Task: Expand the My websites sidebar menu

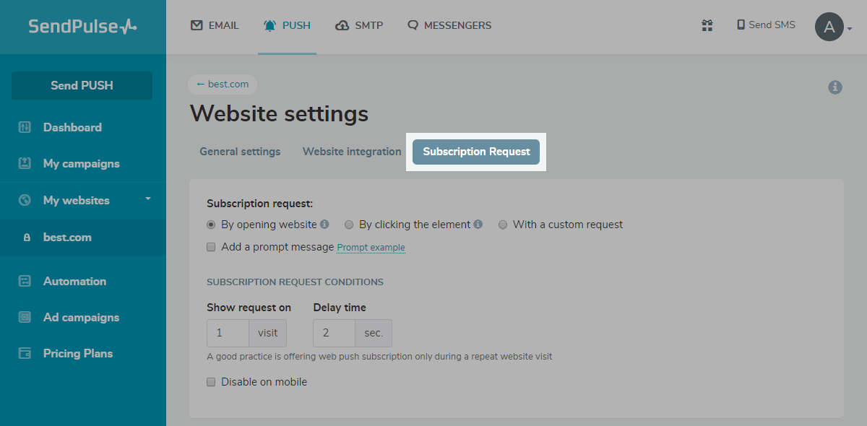Action: click(x=148, y=199)
